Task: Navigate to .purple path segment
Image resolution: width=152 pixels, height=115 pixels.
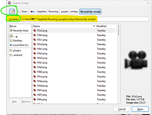Action: [64, 11]
